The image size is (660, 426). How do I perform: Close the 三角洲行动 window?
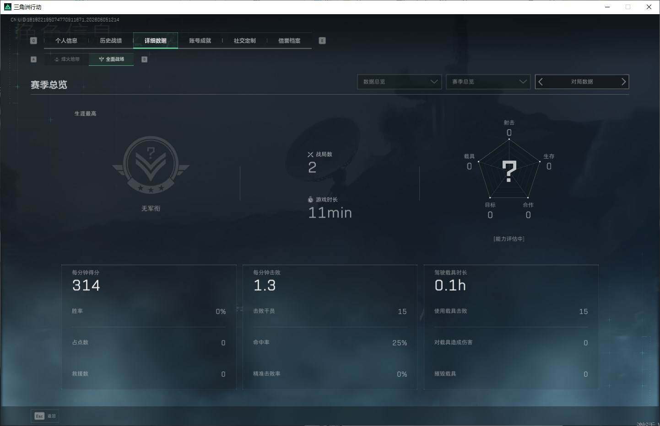point(649,7)
